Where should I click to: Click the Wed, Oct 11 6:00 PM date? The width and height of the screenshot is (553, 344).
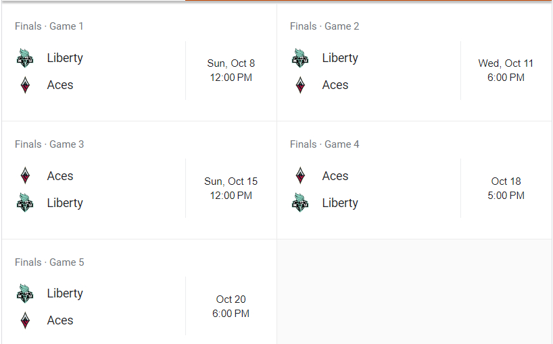tap(506, 71)
